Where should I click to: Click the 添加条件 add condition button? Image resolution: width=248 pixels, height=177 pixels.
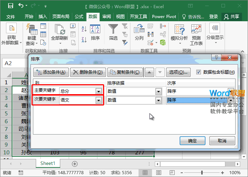point(51,72)
